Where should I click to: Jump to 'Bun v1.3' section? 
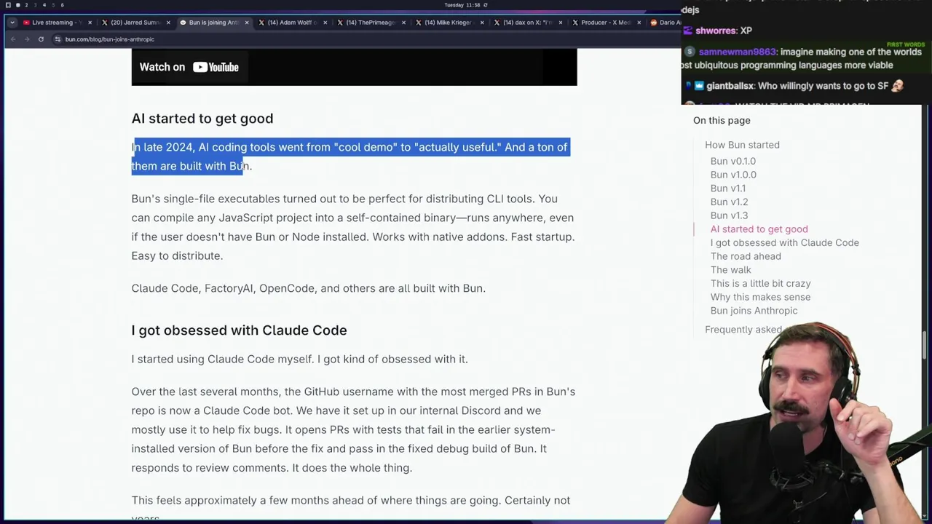[729, 215]
